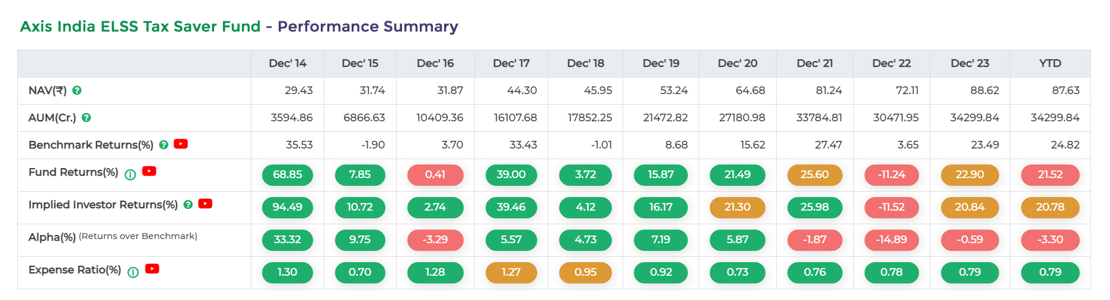1110x300 pixels.
Task: Select the orange 1.27 Expense Ratio badge
Action: point(511,272)
